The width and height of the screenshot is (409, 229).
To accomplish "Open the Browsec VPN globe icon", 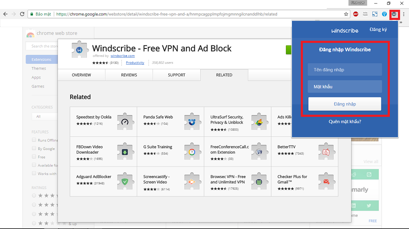I will click(259, 181).
